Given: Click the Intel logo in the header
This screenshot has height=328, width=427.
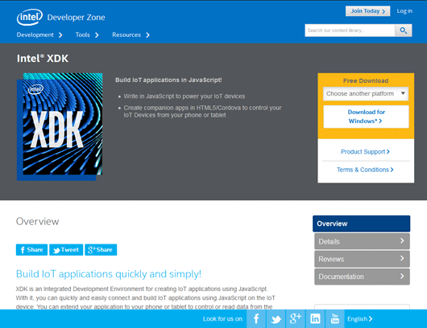Looking at the screenshot, I should [30, 17].
